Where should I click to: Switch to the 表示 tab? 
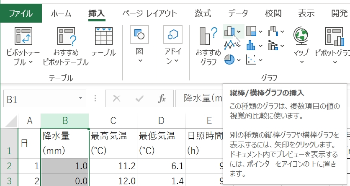click(306, 13)
